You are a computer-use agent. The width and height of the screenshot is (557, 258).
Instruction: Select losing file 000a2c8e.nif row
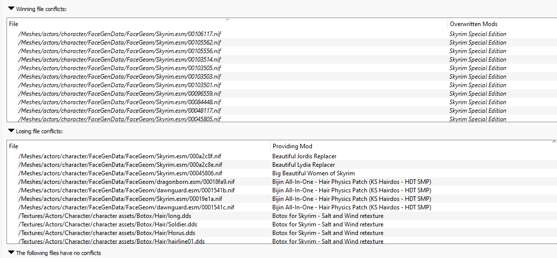282,165
